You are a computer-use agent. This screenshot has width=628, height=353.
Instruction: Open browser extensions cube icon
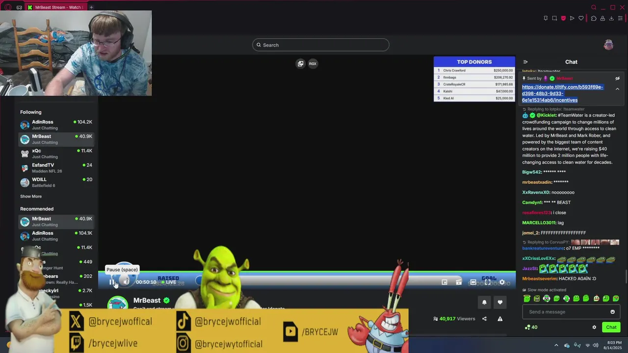click(x=594, y=18)
